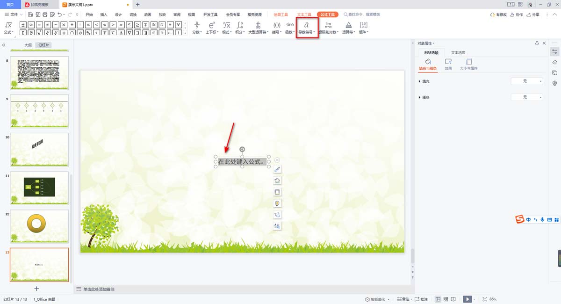The width and height of the screenshot is (561, 304).
Task: Switch to the 找稻壳模板 tab
Action: click(40, 4)
